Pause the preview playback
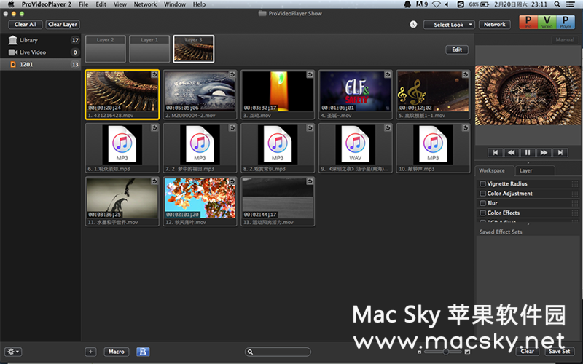The image size is (583, 364). tap(528, 152)
